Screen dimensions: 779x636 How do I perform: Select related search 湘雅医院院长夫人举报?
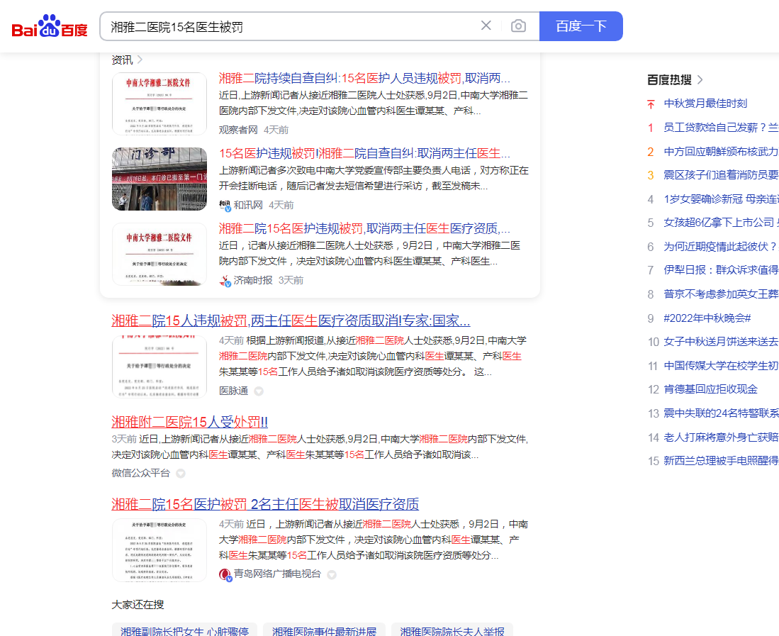click(x=452, y=630)
